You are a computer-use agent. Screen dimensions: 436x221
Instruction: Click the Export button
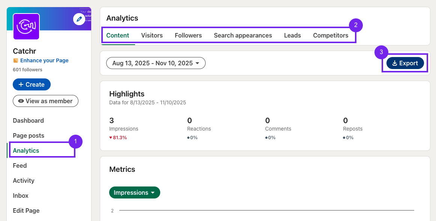coord(405,63)
